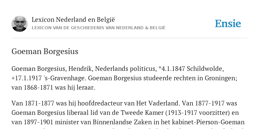Open the Ensie logo link
Screen dimensions: 259x129
[228, 24]
